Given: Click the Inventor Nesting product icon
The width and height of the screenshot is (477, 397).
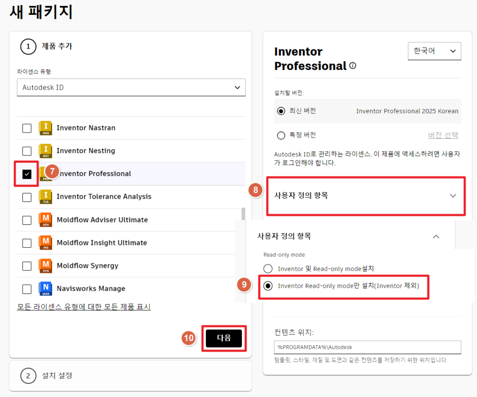Looking at the screenshot, I should 45,151.
